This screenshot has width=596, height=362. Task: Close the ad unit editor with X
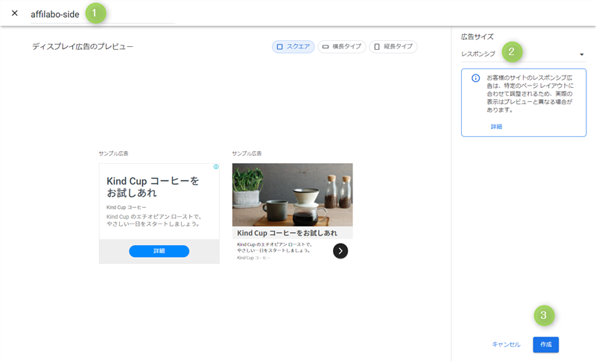(x=14, y=13)
